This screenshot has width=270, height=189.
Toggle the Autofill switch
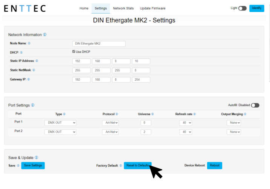pos(255,105)
